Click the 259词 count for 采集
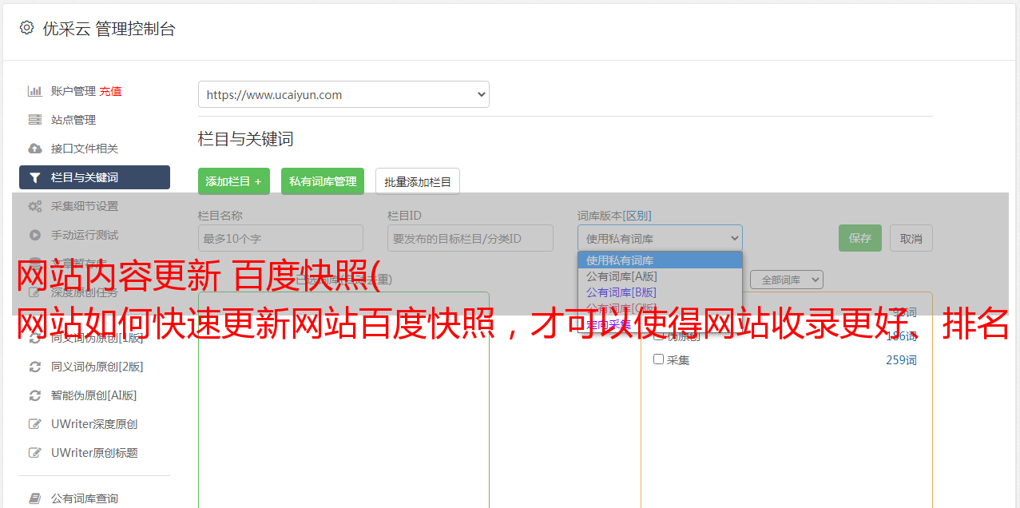1020x508 pixels. [901, 360]
